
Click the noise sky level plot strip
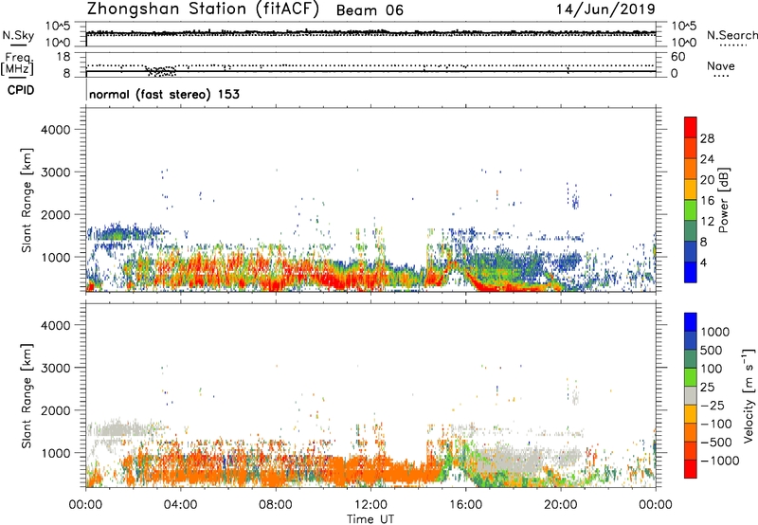(x=370, y=34)
